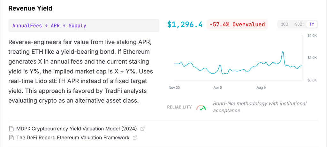327x147 pixels.
Task: Click the Nov 30 date label on the chart
Action: (174, 87)
